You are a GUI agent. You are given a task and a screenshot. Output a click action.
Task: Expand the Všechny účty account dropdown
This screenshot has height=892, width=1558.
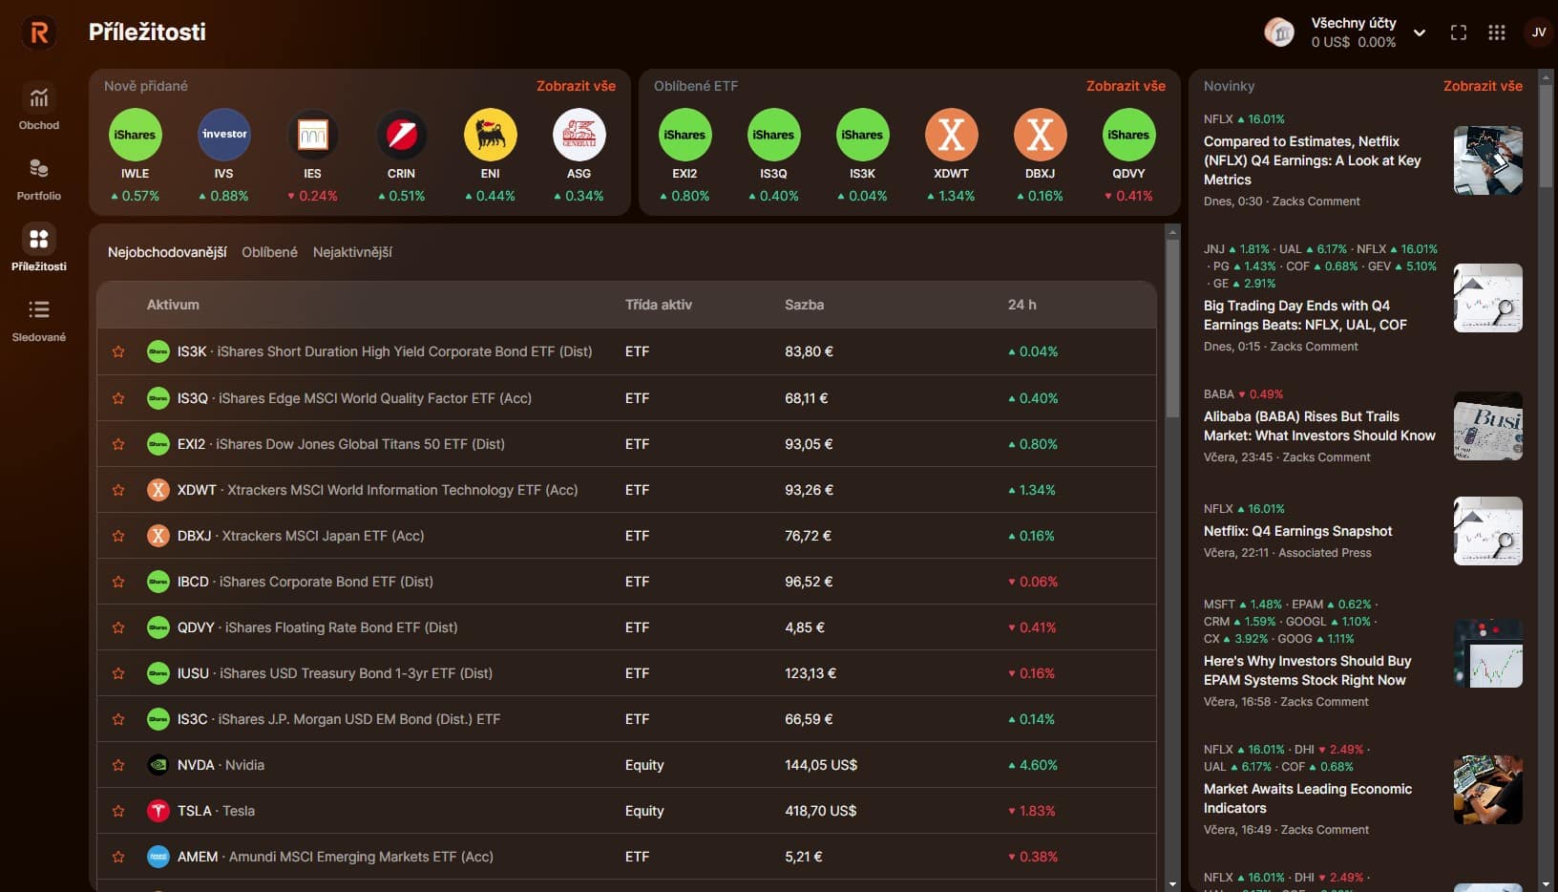click(1419, 32)
